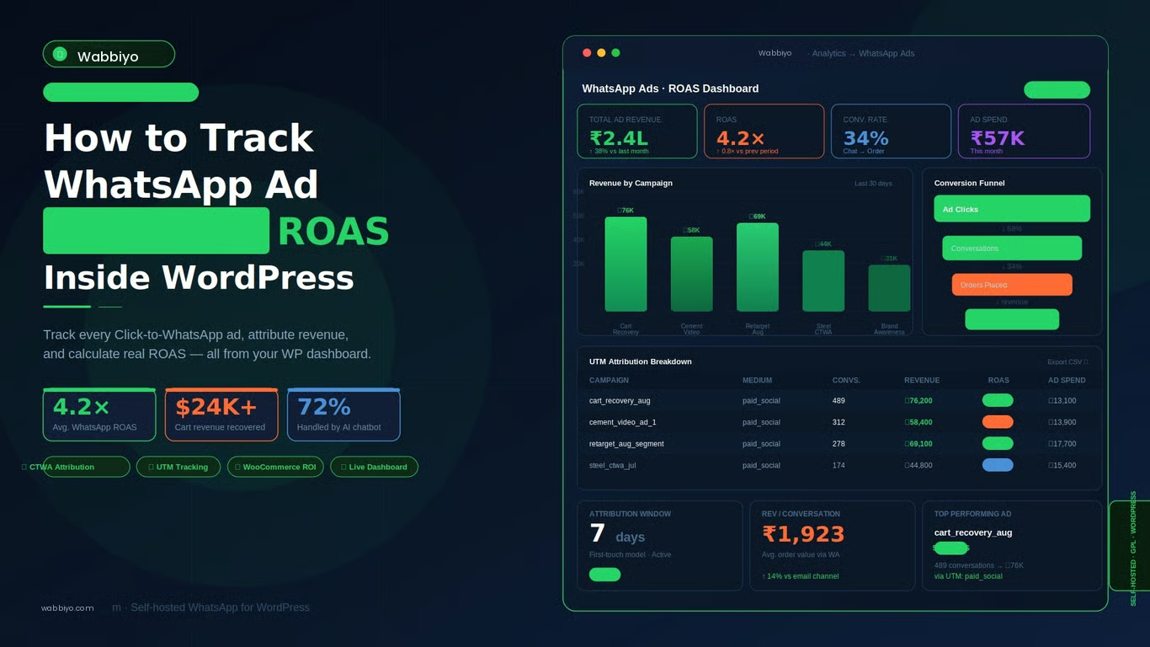
Task: Open WhatsApp Ads breadcrumb item
Action: pos(886,53)
